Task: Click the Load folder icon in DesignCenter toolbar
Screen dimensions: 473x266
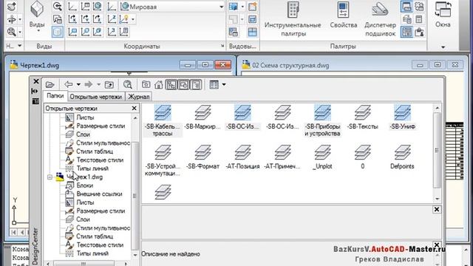Action: pyautogui.click(x=50, y=85)
